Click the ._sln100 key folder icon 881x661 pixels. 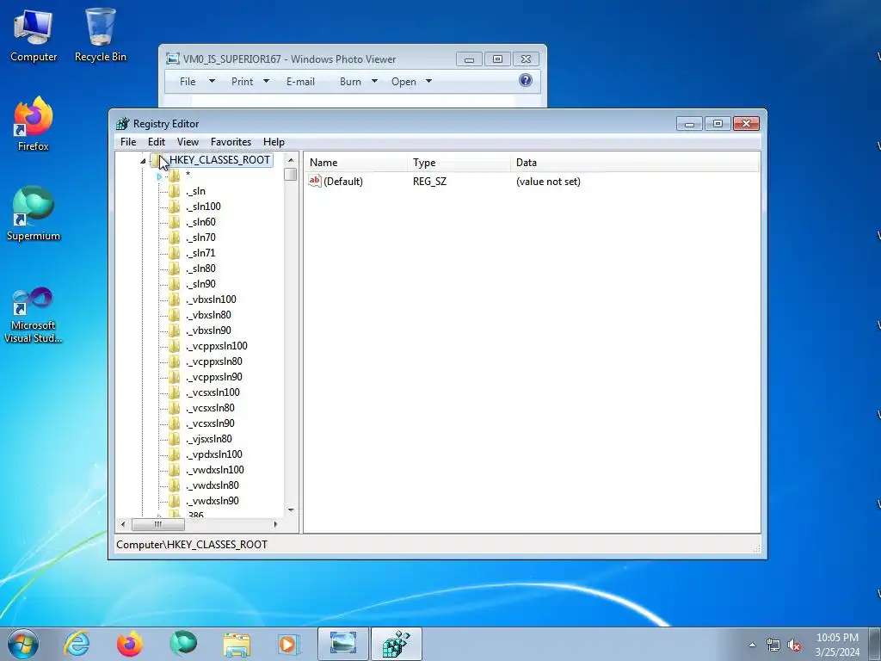coord(175,207)
